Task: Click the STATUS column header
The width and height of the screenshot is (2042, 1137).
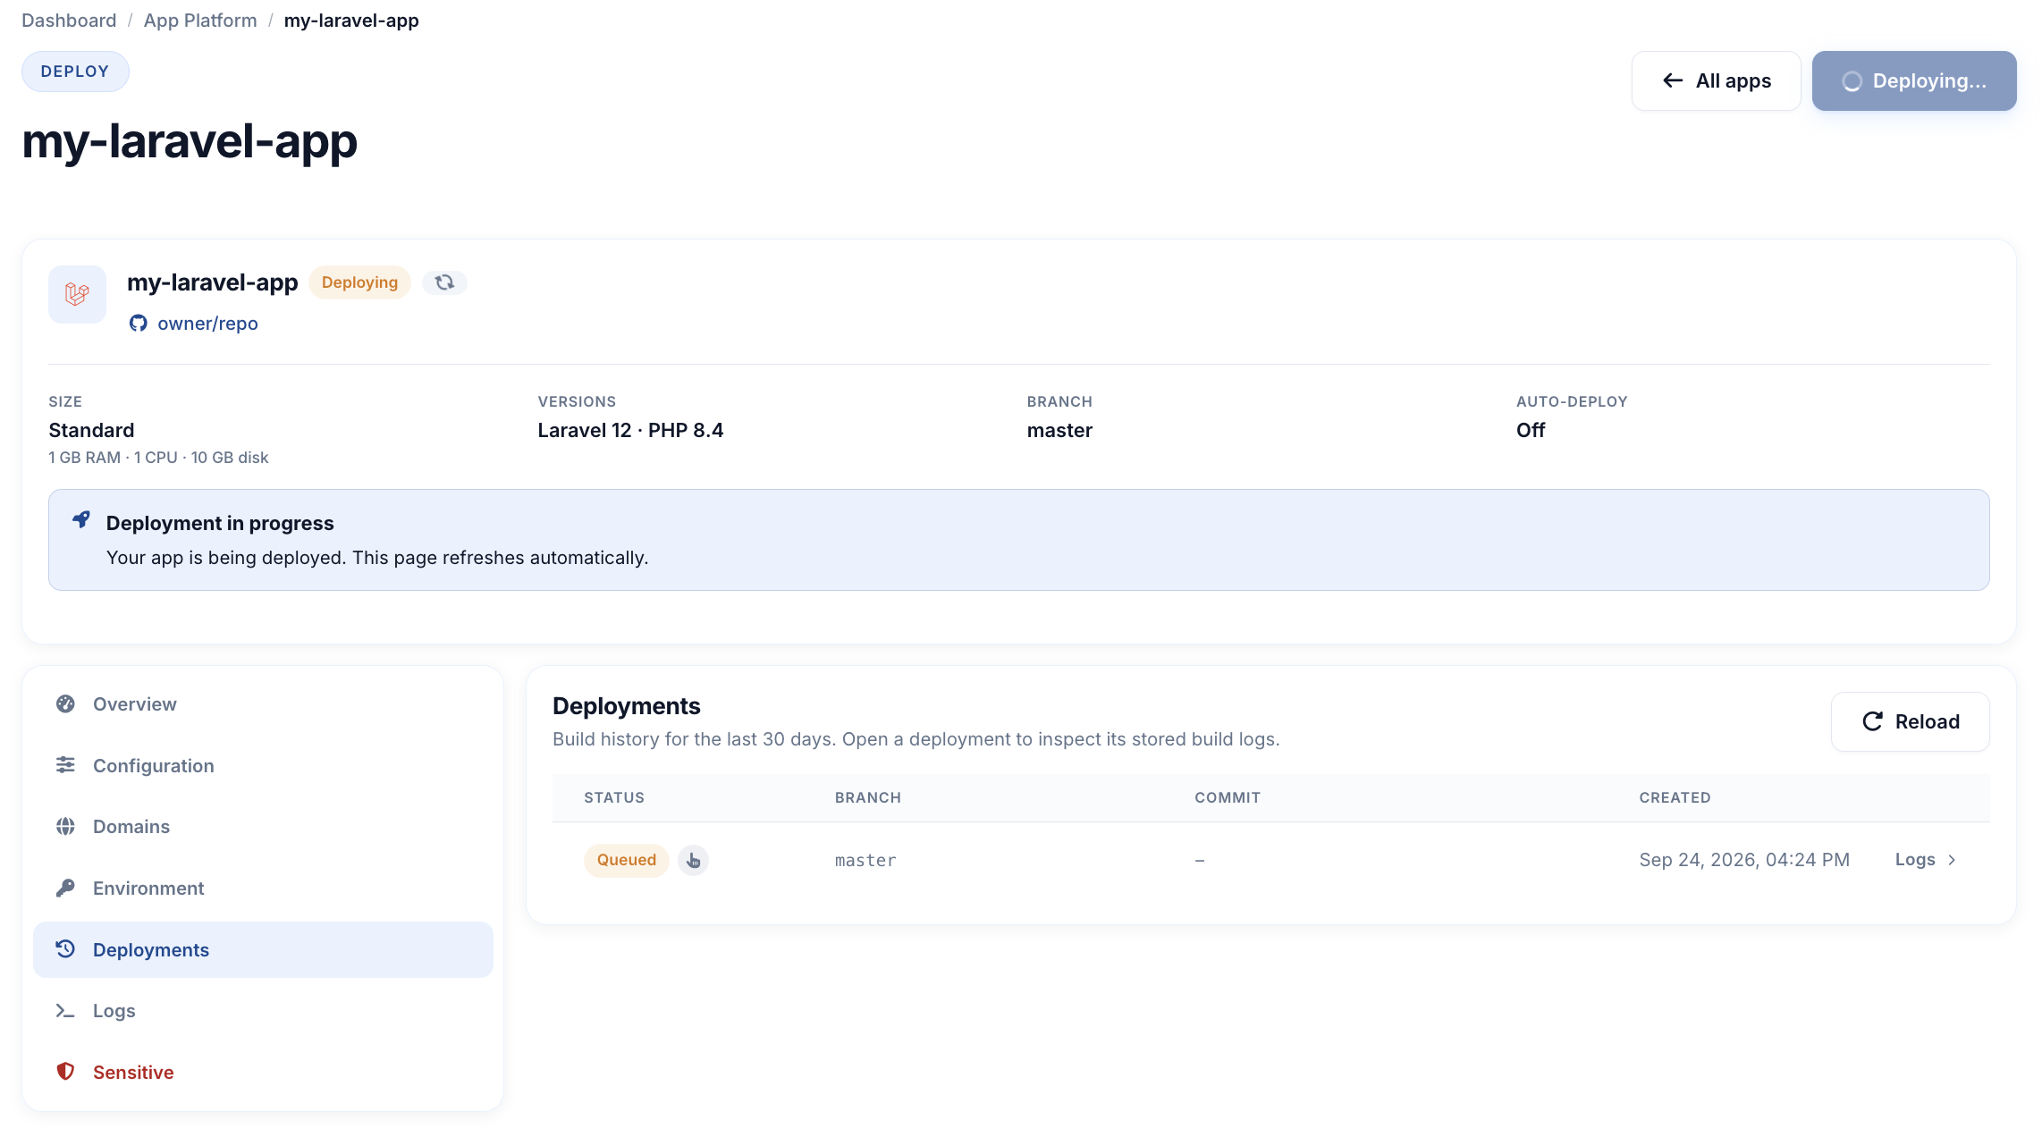Action: (x=614, y=797)
